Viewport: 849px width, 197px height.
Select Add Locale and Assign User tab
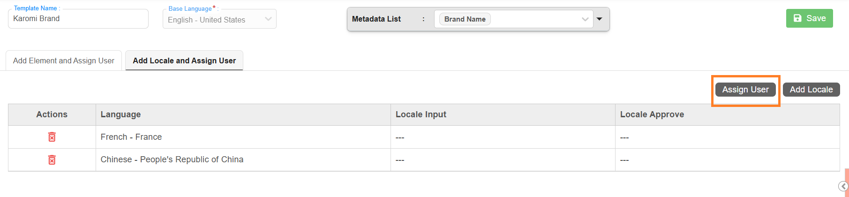coord(184,61)
